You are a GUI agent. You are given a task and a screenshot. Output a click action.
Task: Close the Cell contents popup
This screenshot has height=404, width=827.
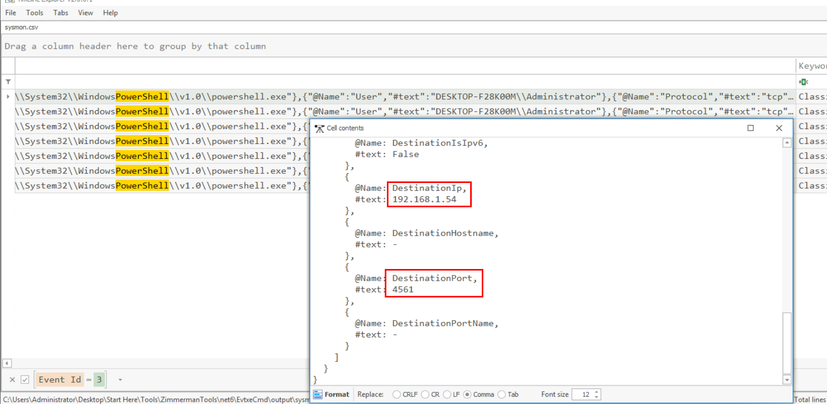coord(779,128)
